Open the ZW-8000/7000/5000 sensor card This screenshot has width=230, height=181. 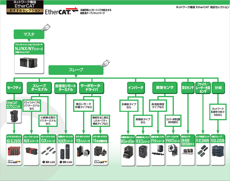tap(188, 150)
